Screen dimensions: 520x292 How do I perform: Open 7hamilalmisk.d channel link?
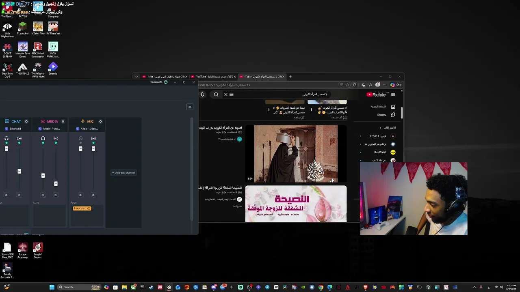(227, 140)
